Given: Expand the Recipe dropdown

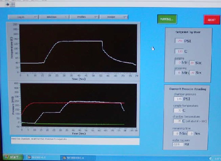Looking at the screenshot, I should click(x=114, y=17).
